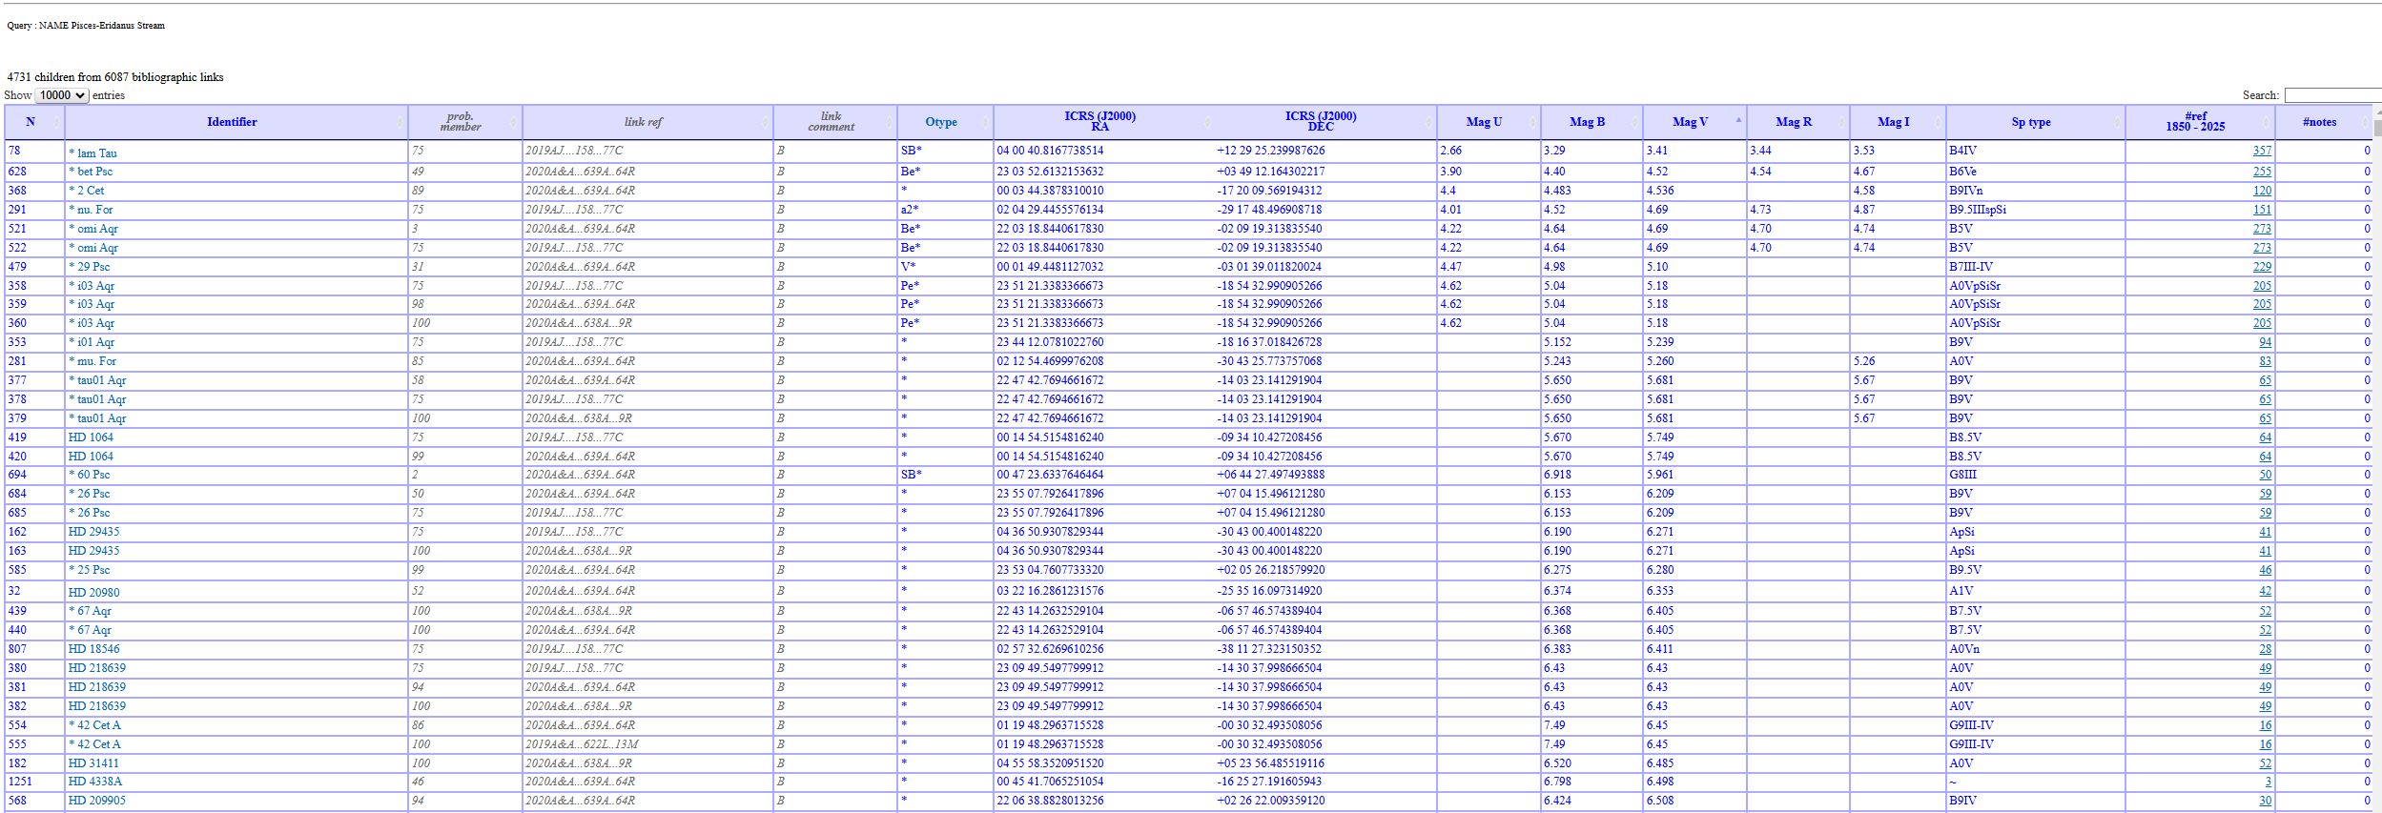Click the vertical scrollbar on the right
2382x813 pixels.
2376,381
